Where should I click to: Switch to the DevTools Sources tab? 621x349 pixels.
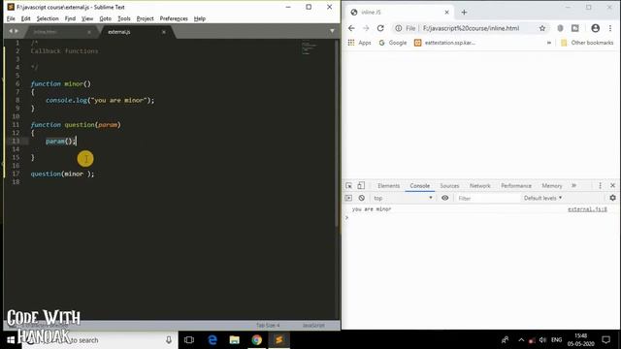point(449,185)
